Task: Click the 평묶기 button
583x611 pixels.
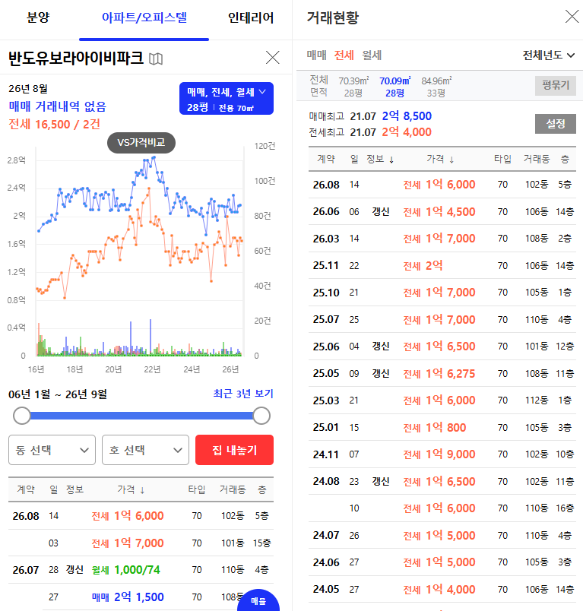Action: (x=556, y=85)
